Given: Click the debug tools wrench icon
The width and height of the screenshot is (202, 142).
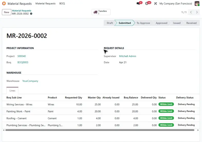Looking at the screenshot, I should [156, 4].
